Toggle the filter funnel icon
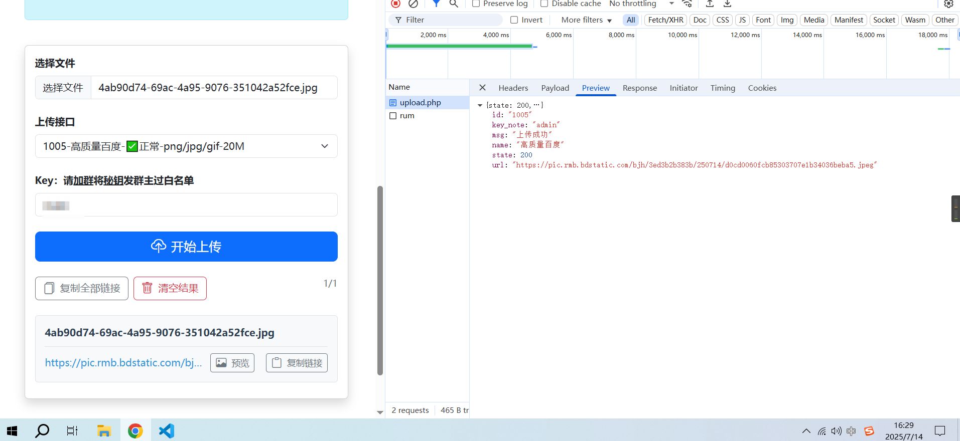The height and width of the screenshot is (441, 960). (436, 4)
